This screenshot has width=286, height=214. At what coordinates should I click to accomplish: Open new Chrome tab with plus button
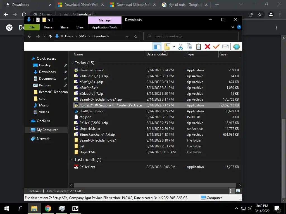tap(217, 5)
